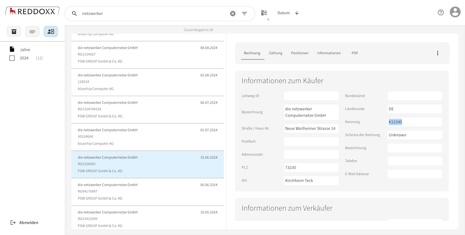This screenshot has width=465, height=235.
Task: Open search filter options icon
Action: (244, 14)
